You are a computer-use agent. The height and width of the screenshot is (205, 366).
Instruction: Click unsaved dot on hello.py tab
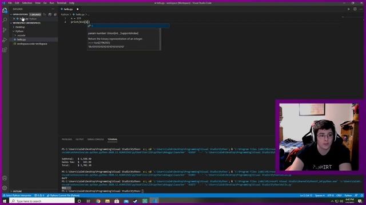click(78, 9)
